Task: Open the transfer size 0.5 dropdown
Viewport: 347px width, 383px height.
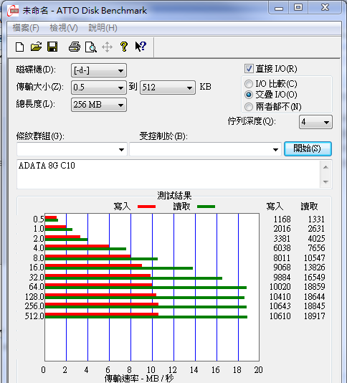Action: (x=99, y=88)
